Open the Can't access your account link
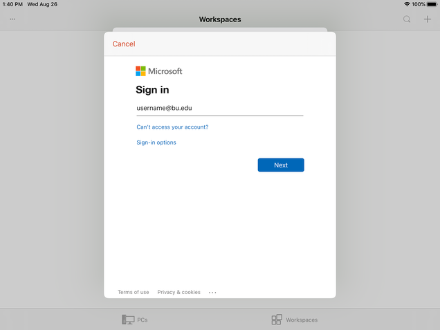This screenshot has width=440, height=330. pos(172,127)
